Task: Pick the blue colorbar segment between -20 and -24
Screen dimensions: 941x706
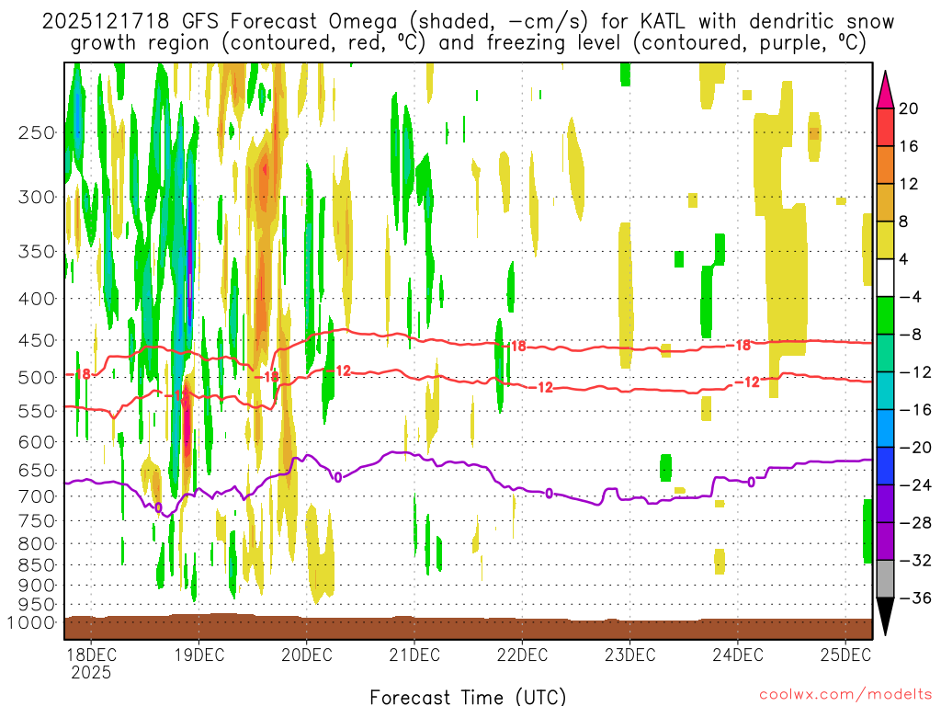Action: pos(885,466)
